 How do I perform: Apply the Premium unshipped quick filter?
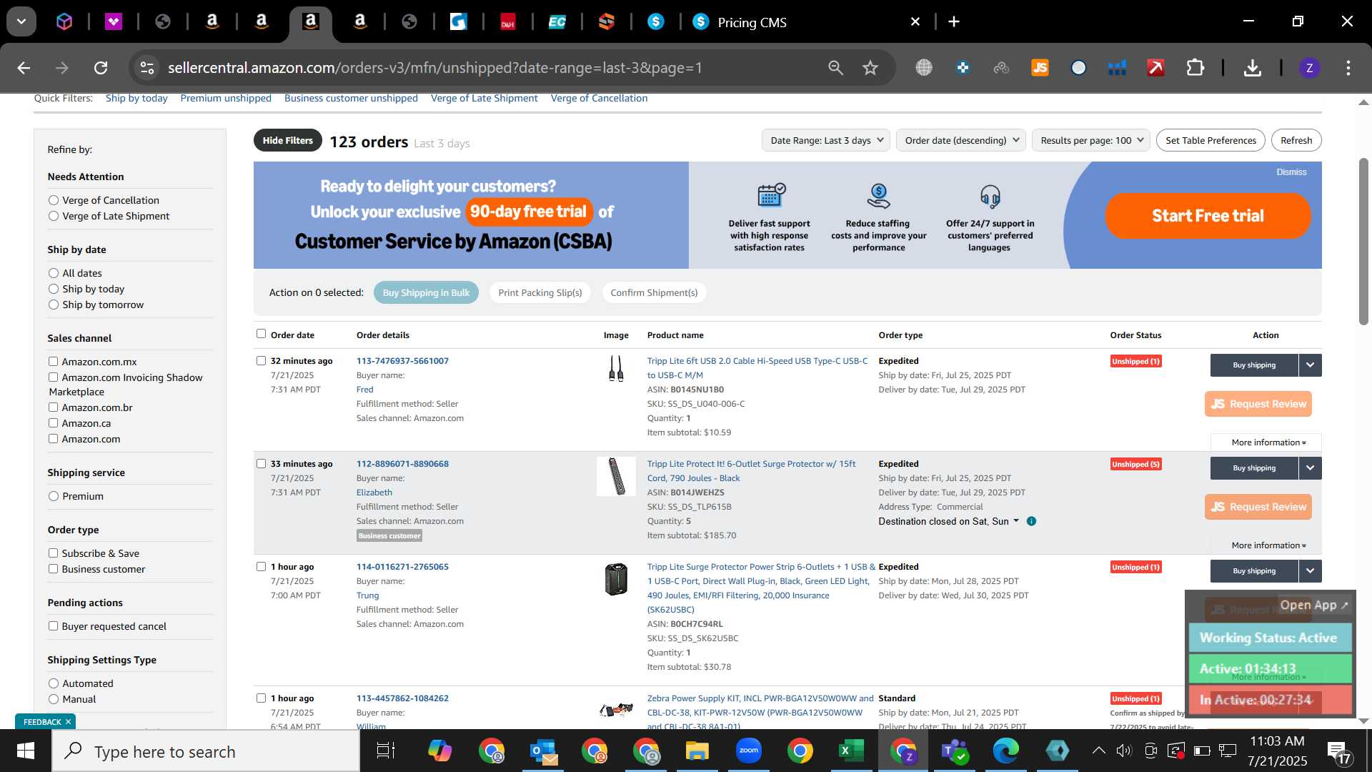(226, 99)
